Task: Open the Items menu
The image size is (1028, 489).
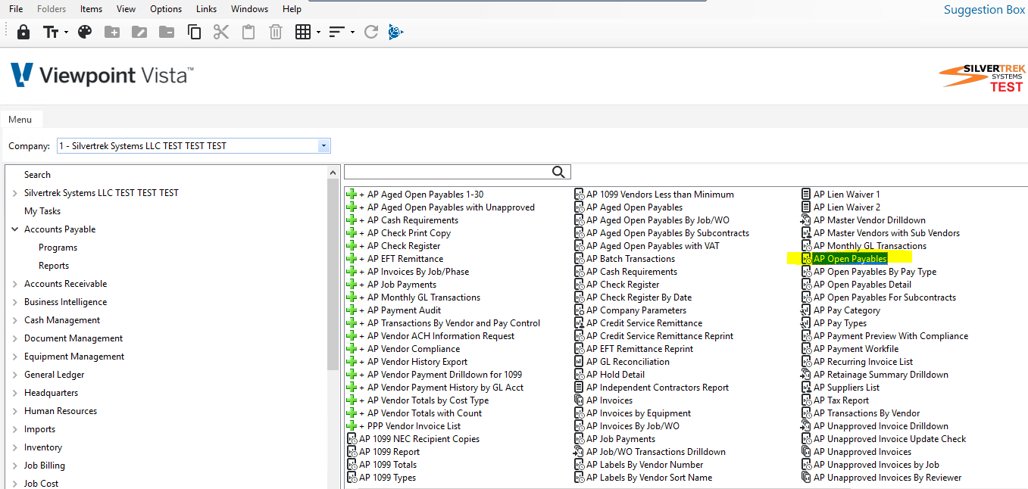Action: pyautogui.click(x=91, y=9)
